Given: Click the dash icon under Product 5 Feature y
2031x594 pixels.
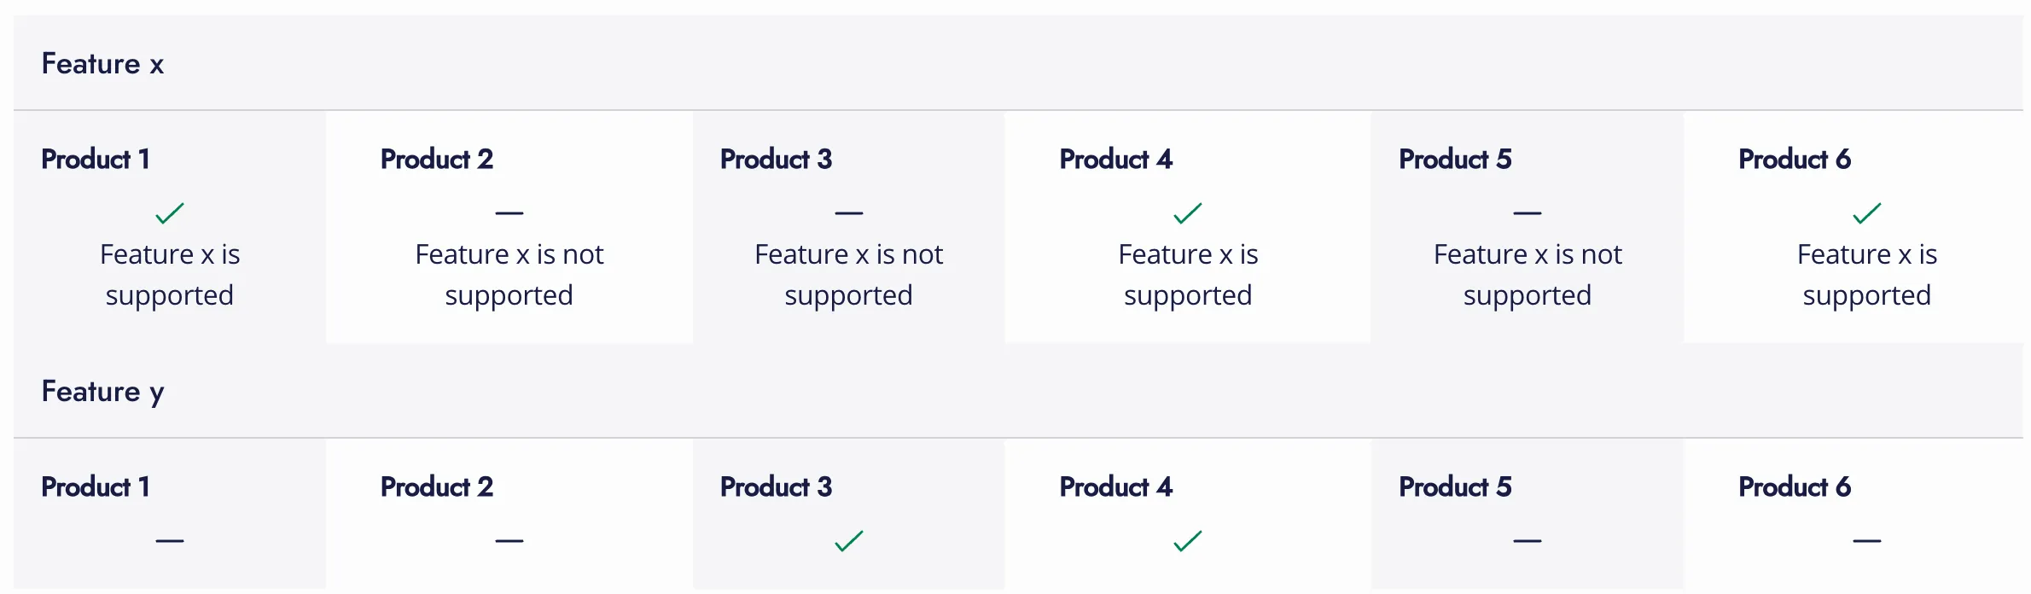Looking at the screenshot, I should pos(1527,540).
